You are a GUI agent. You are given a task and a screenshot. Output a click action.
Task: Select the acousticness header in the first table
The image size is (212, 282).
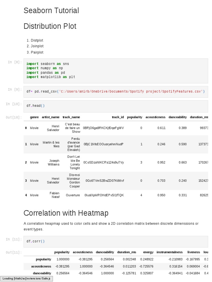tap(155, 117)
